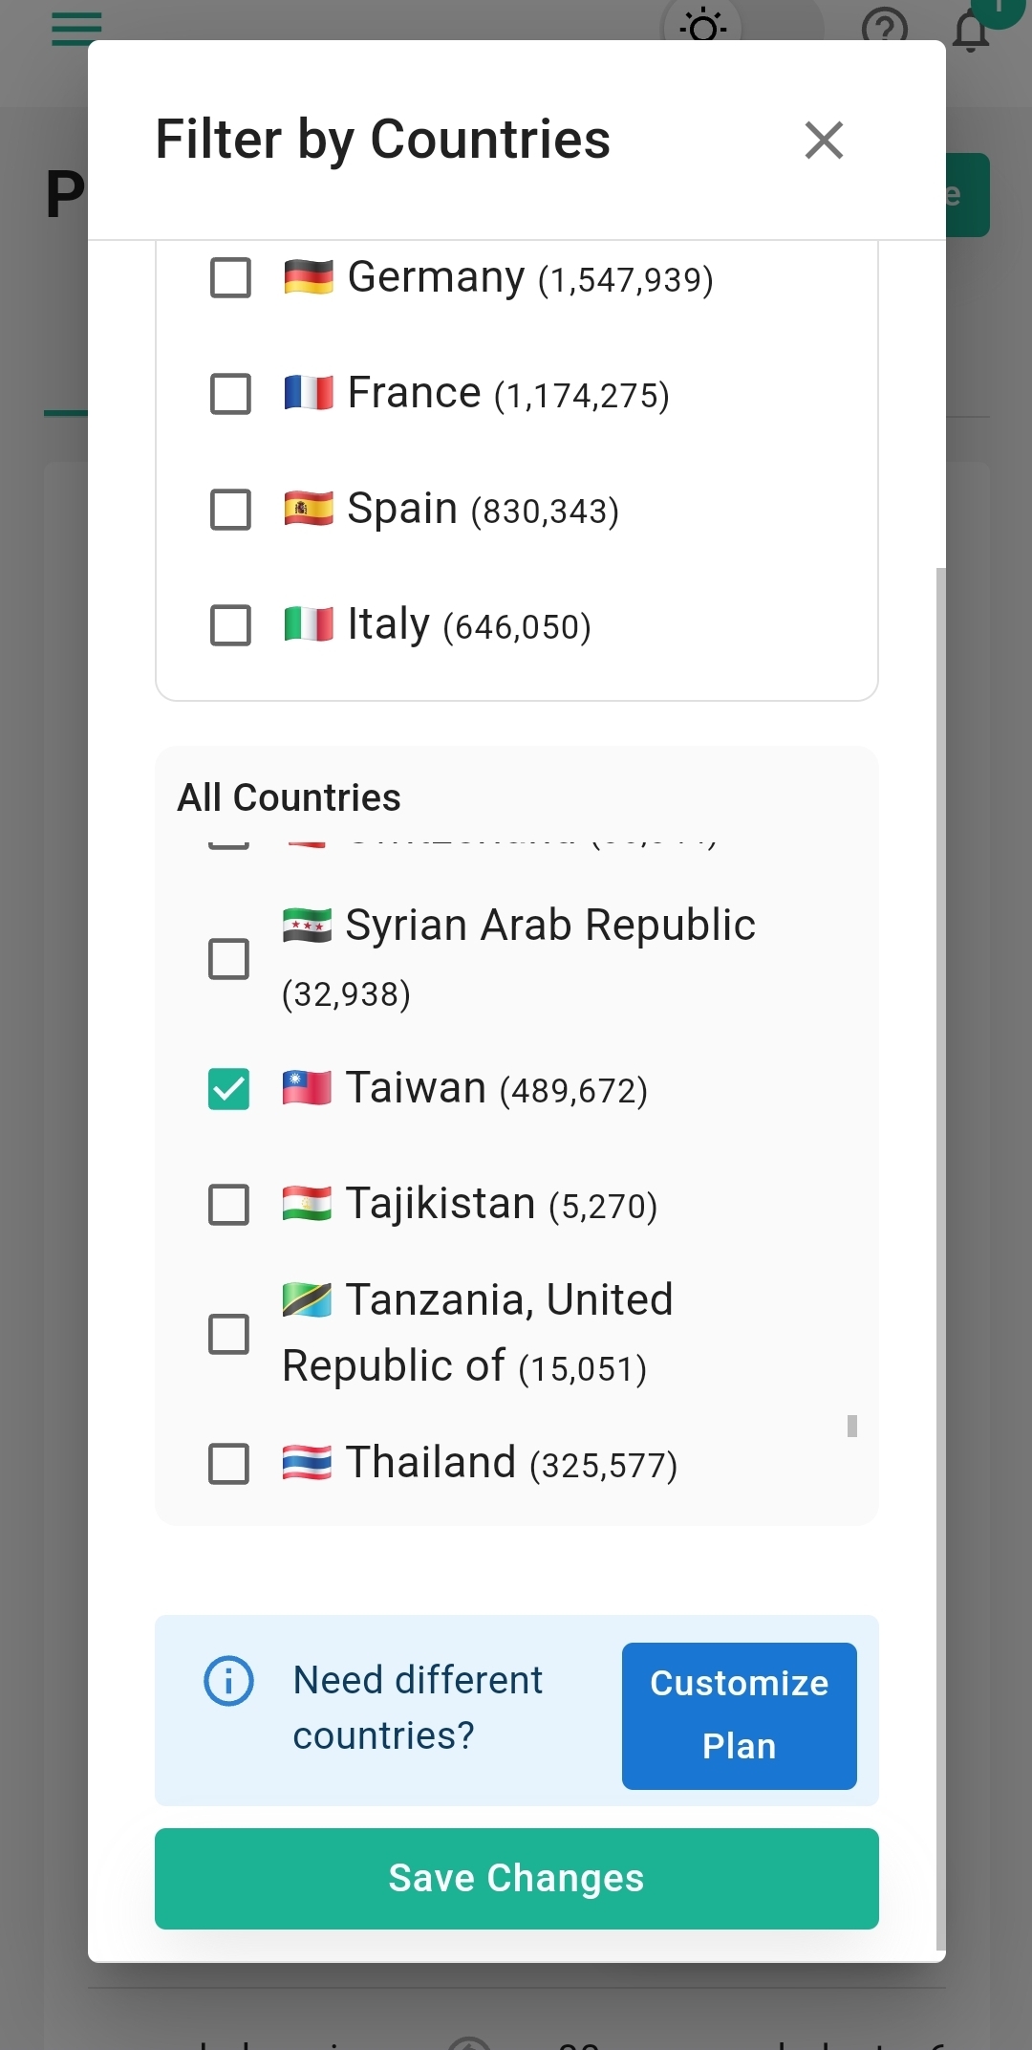Viewport: 1032px width, 2050px height.
Task: Click the Customize Plan button
Action: tap(739, 1715)
